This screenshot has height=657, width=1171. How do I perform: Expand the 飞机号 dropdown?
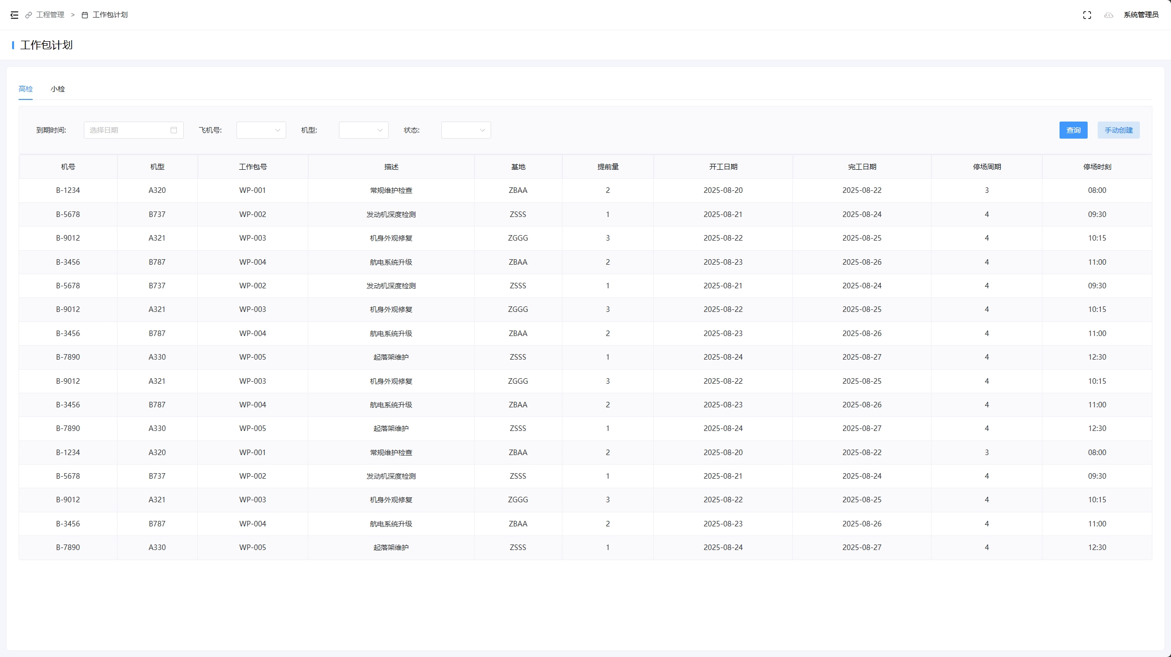(x=261, y=130)
